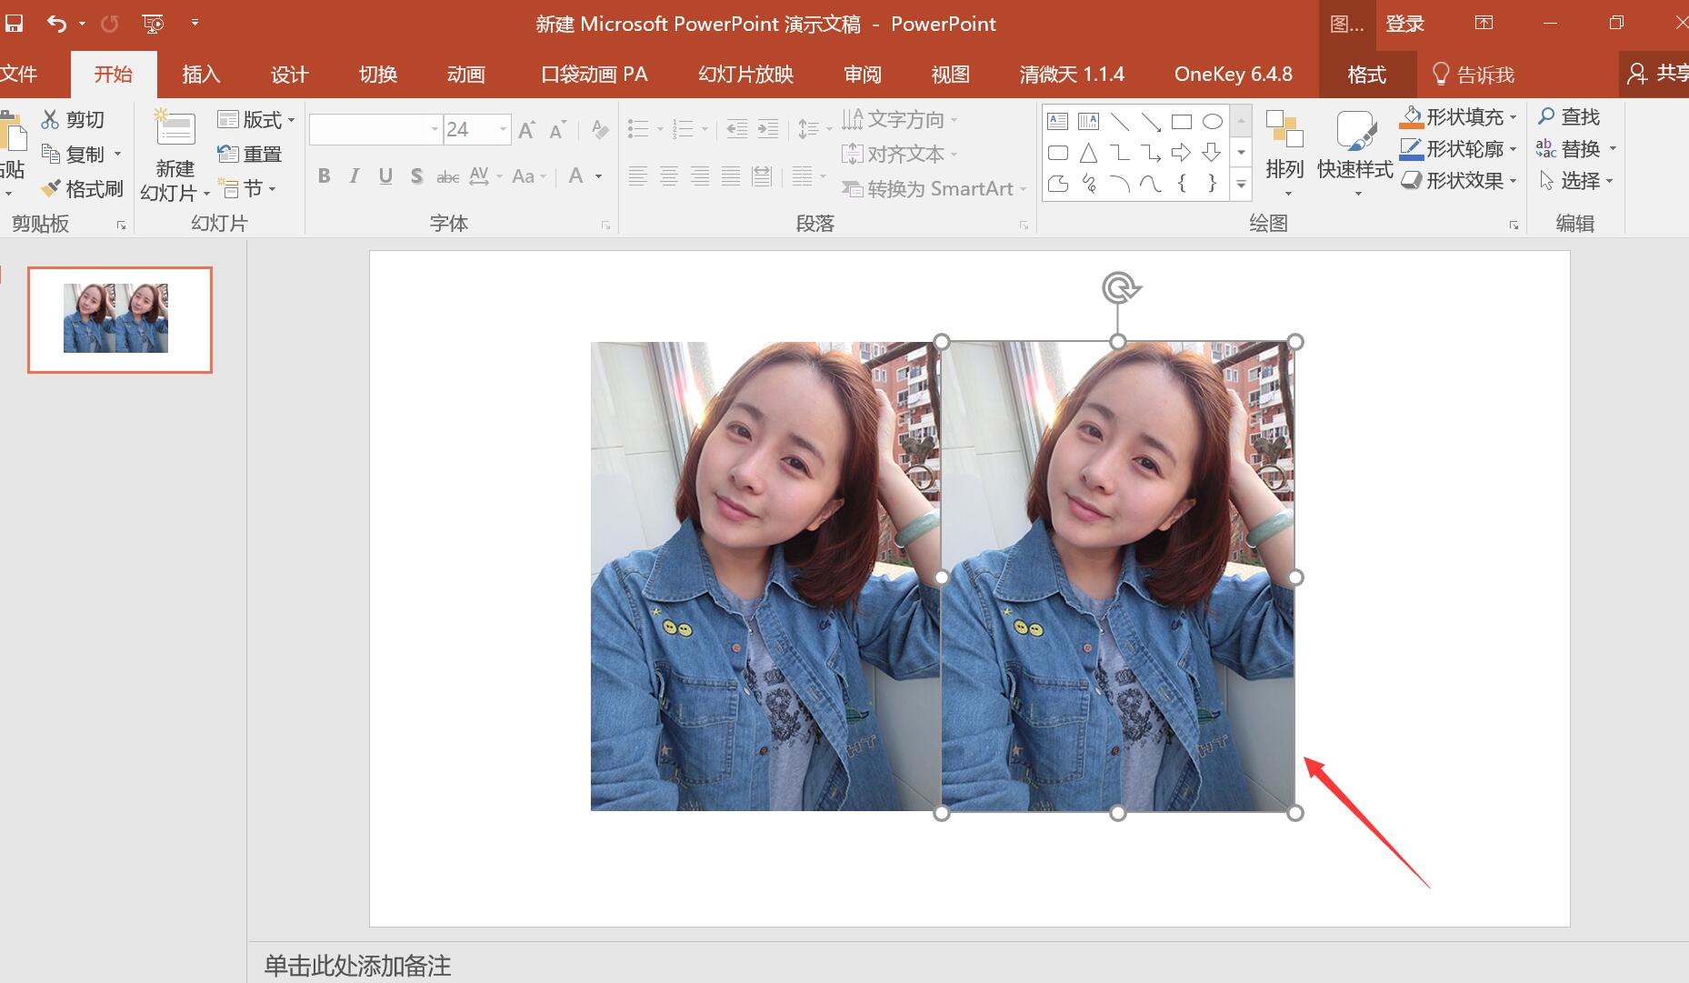This screenshot has width=1689, height=983.
Task: Select the left picture on the slide
Action: point(765,577)
